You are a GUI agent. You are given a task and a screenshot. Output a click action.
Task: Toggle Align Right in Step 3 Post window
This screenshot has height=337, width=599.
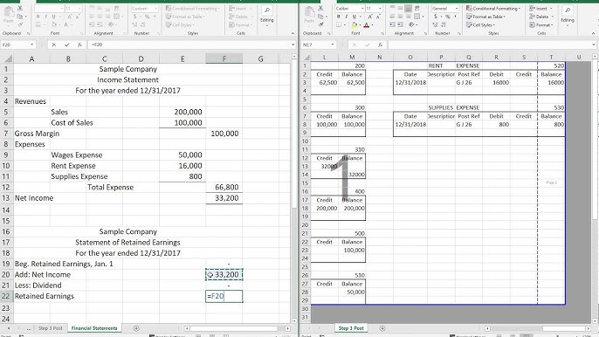point(408,17)
